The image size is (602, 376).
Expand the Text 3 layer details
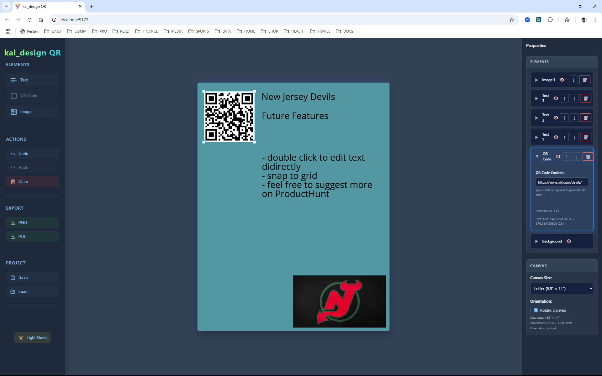pos(536,98)
